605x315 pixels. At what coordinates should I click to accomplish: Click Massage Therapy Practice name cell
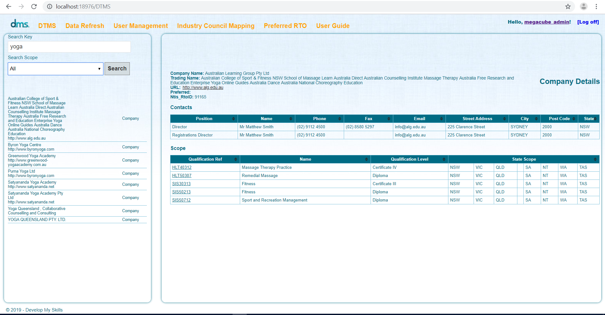[x=305, y=167]
